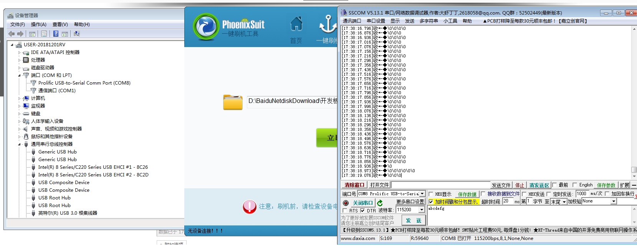The image size is (637, 248).
Task: Toggle the 加回车换行 checkbox
Action: tap(607, 194)
